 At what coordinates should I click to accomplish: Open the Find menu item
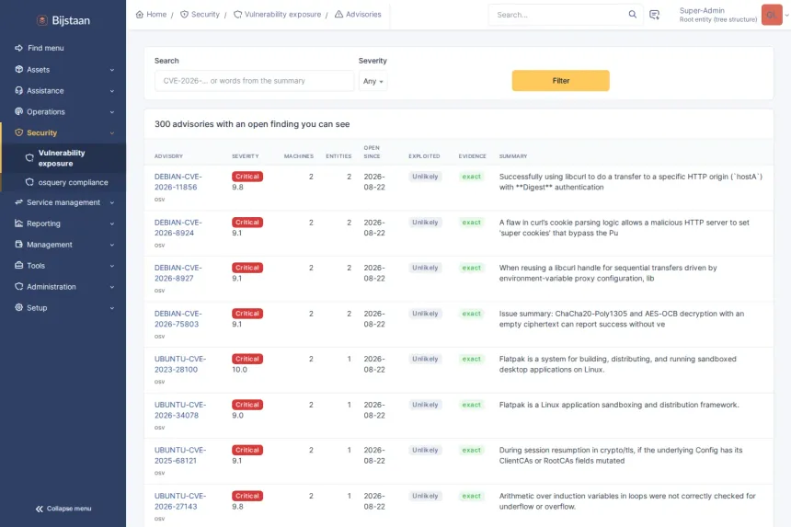tap(63, 48)
